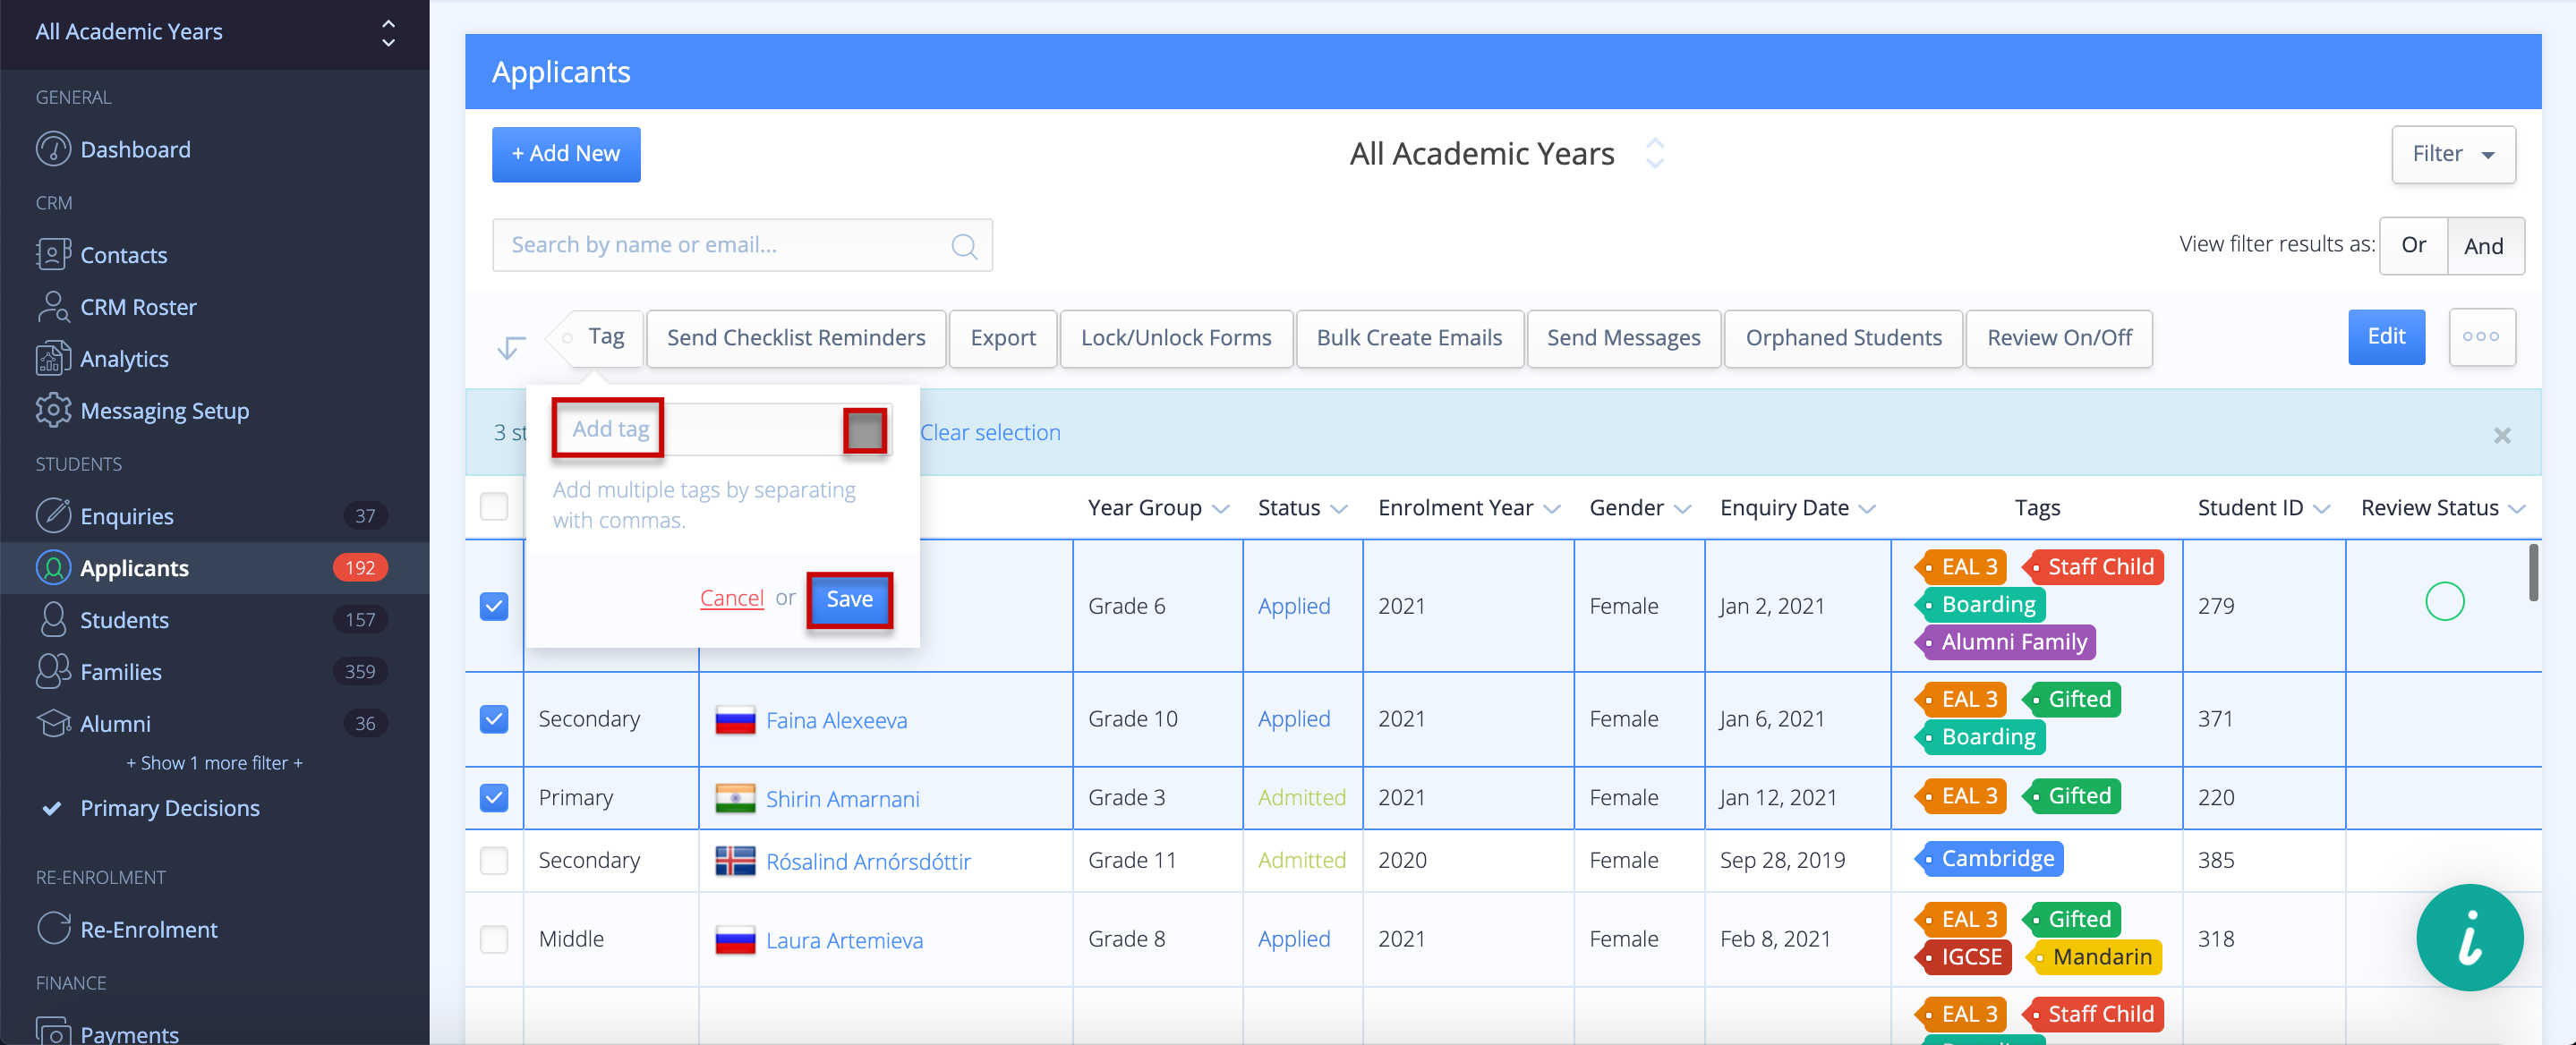The image size is (2576, 1045).
Task: Click the Enquiries pencil icon
Action: pyautogui.click(x=53, y=516)
